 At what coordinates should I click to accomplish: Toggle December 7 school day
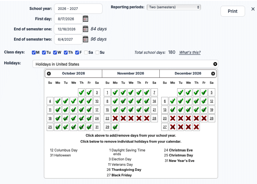[173, 101]
